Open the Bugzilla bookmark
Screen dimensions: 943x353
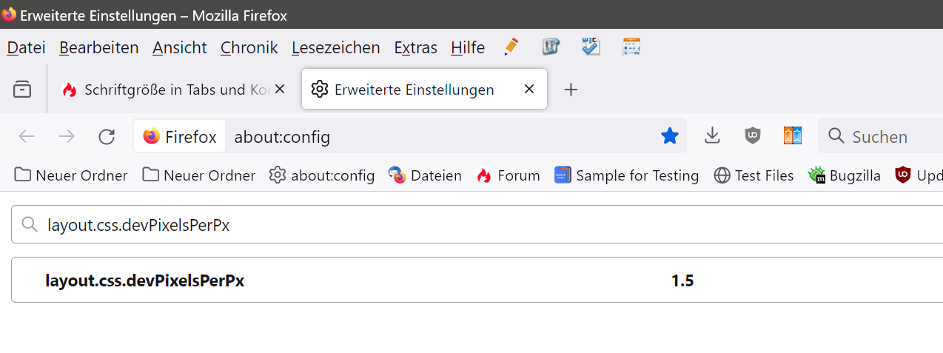point(845,175)
